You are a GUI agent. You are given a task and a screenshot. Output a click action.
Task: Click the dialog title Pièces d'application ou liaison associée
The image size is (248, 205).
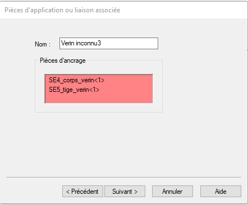coord(62,10)
